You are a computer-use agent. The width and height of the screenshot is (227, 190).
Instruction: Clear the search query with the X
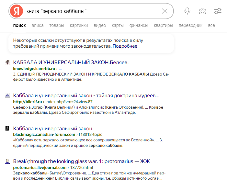[165, 11]
